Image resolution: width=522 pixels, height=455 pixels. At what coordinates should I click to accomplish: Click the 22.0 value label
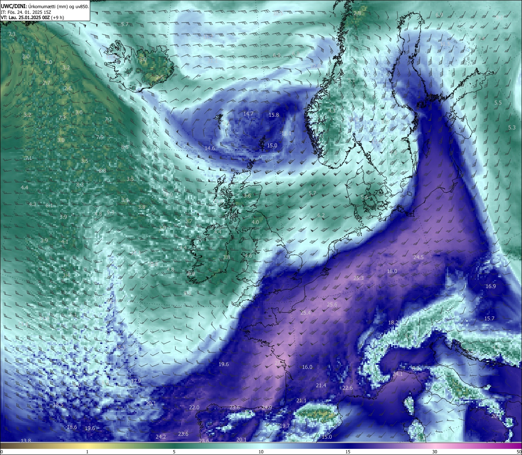pyautogui.click(x=194, y=408)
